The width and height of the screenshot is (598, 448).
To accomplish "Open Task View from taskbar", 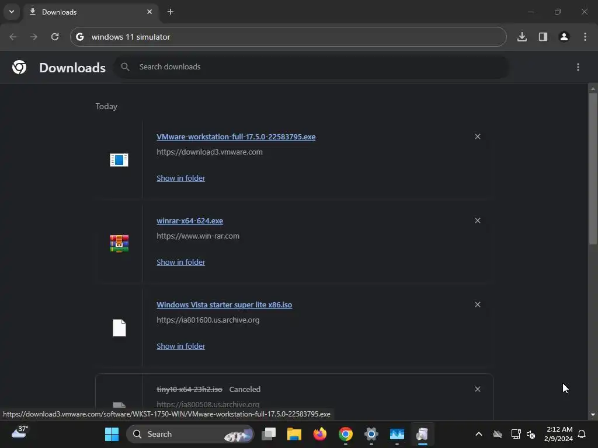I will tap(269, 434).
